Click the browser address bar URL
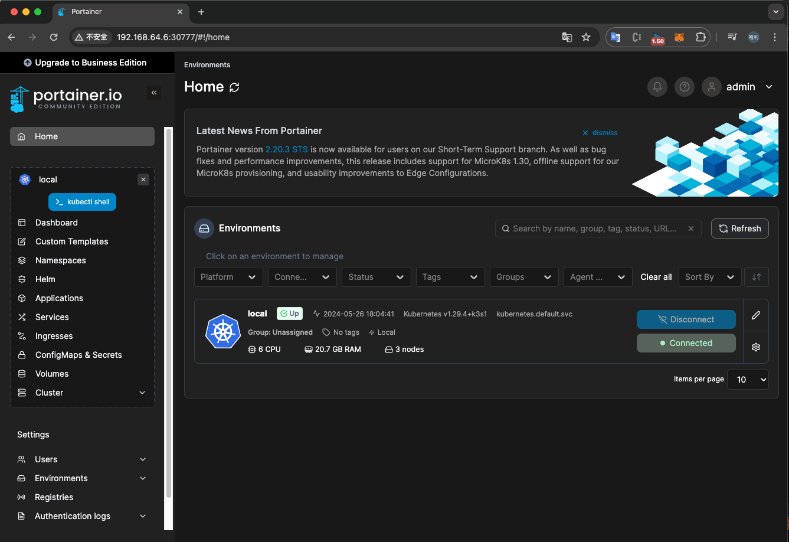This screenshot has width=789, height=542. [173, 37]
